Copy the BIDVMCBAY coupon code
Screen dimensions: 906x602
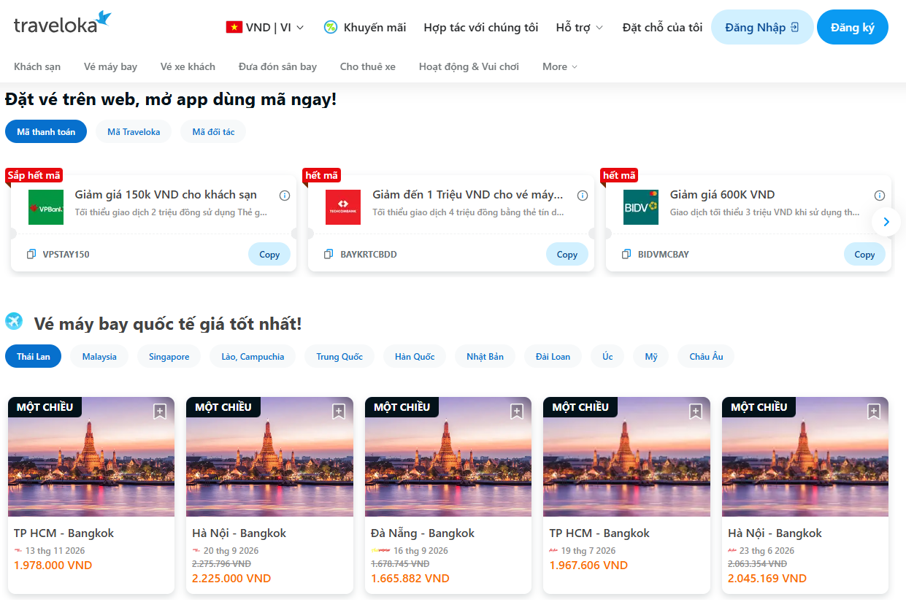864,254
